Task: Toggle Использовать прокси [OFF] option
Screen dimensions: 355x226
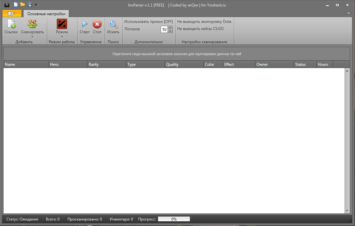Action: pos(148,22)
